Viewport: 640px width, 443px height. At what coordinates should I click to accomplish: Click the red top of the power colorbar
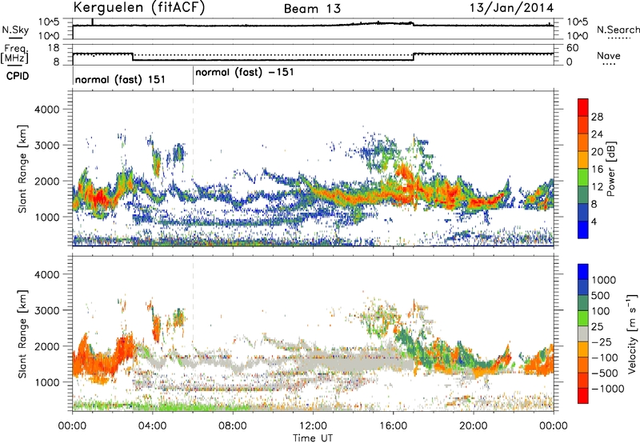tap(583, 107)
